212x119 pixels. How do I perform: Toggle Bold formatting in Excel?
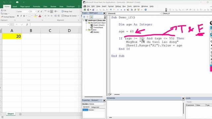18,16
